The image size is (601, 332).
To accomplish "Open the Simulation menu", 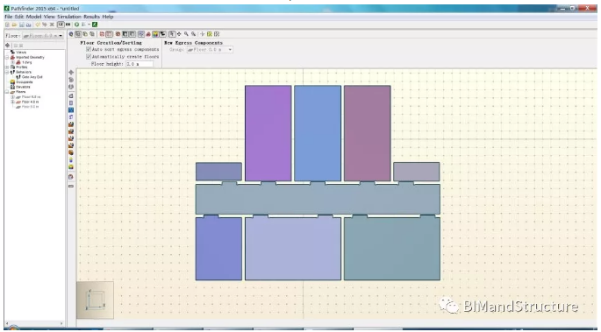I will (x=69, y=17).
